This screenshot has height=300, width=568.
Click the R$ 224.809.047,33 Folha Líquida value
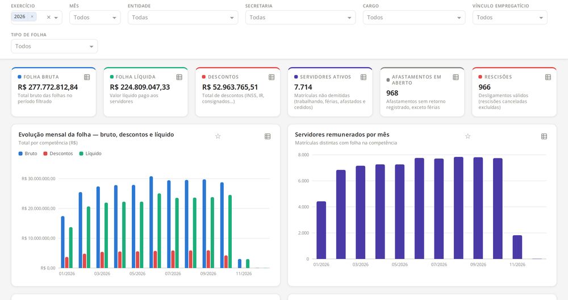[140, 87]
